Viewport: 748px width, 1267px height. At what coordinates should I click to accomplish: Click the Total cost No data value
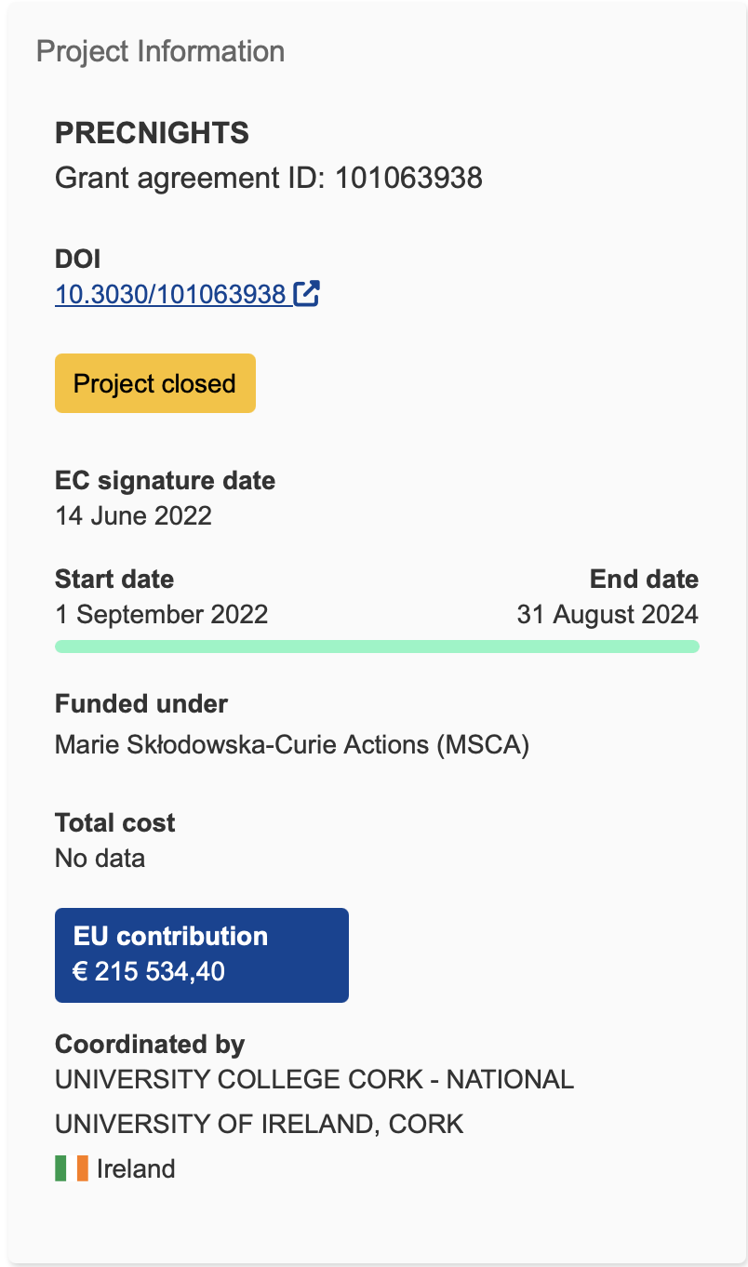tap(100, 857)
